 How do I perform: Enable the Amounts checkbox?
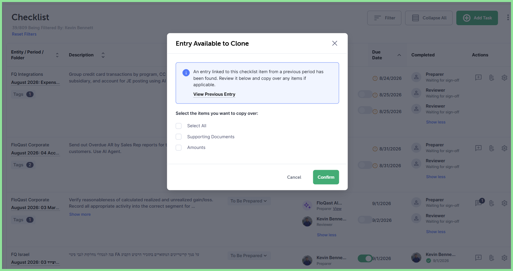click(x=179, y=148)
